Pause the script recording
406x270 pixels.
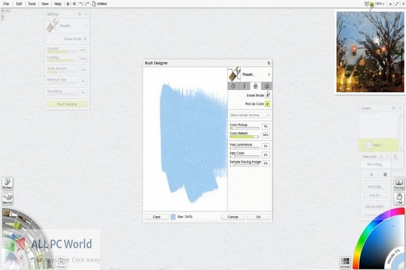tap(371, 174)
